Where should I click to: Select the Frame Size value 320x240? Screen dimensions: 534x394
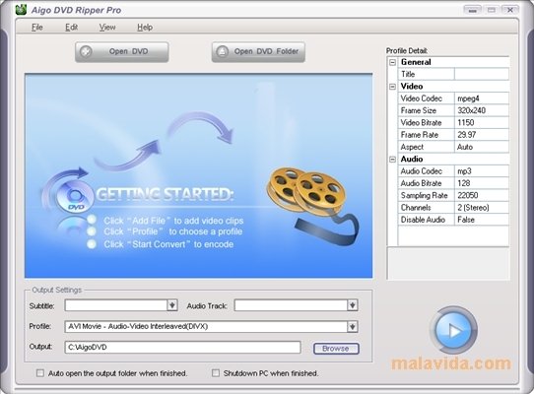tap(482, 110)
